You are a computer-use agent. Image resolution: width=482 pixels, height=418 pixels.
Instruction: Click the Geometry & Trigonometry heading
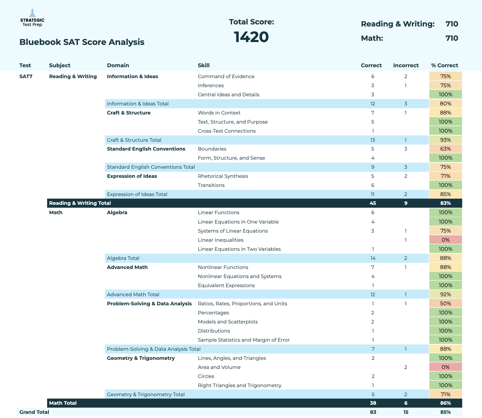tap(141, 358)
